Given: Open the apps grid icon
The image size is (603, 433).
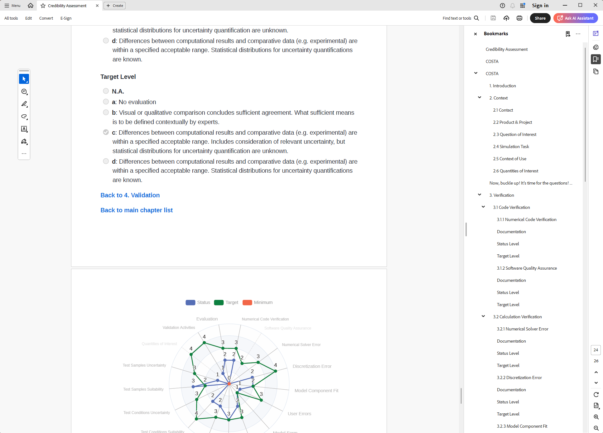Looking at the screenshot, I should click(x=523, y=5).
